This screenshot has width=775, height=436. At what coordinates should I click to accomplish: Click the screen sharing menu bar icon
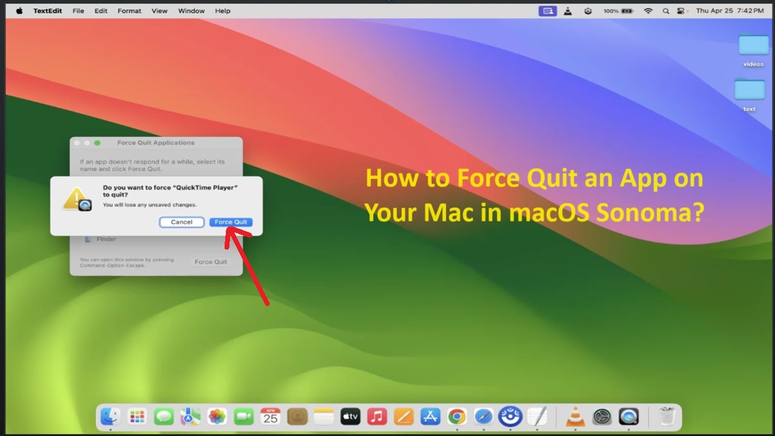547,11
